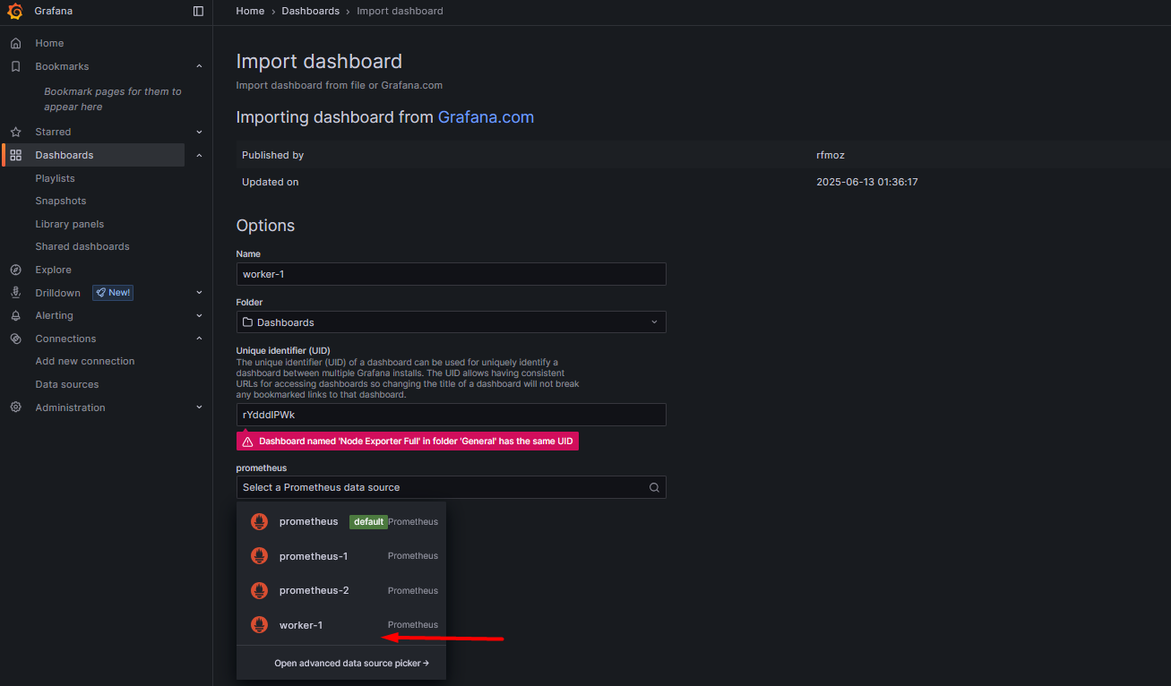Click the UID input field

(x=451, y=415)
